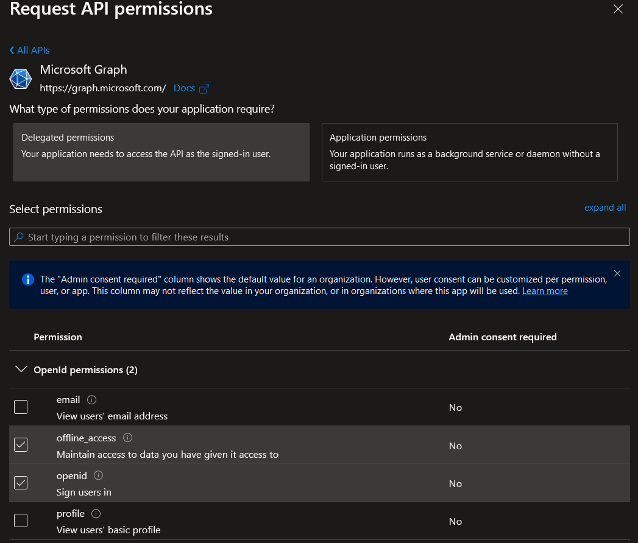Show info tooltip icon for openid
Viewport: 638px width, 543px height.
click(99, 475)
